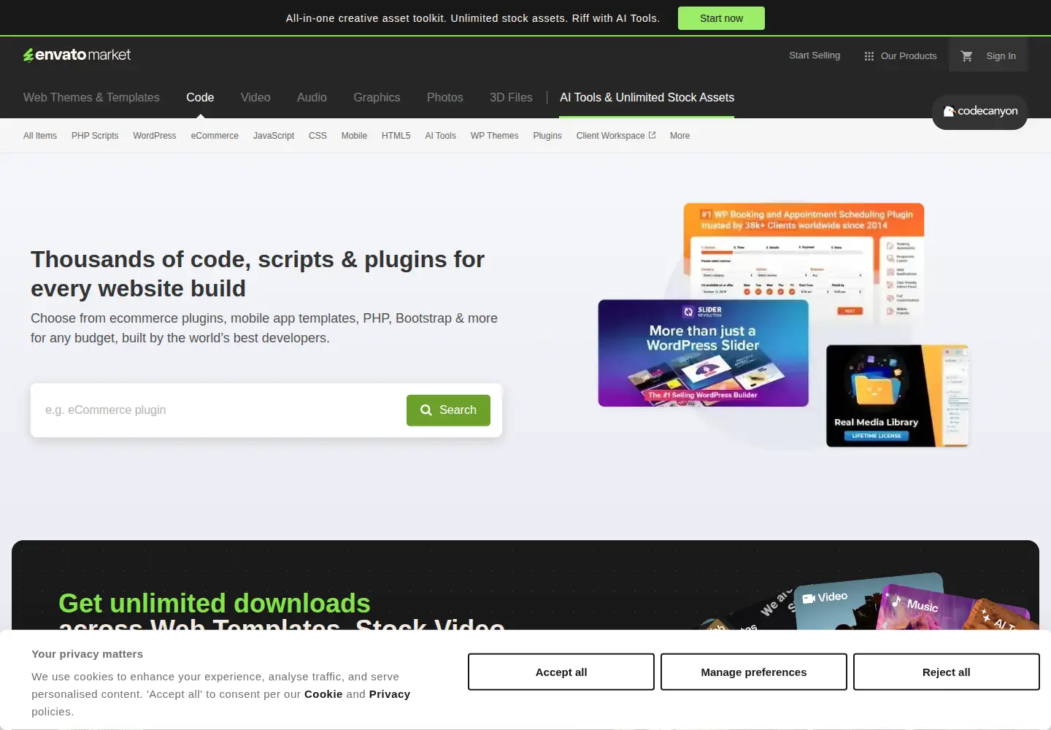1051x730 pixels.
Task: Click the Sign In link
Action: (x=1001, y=55)
